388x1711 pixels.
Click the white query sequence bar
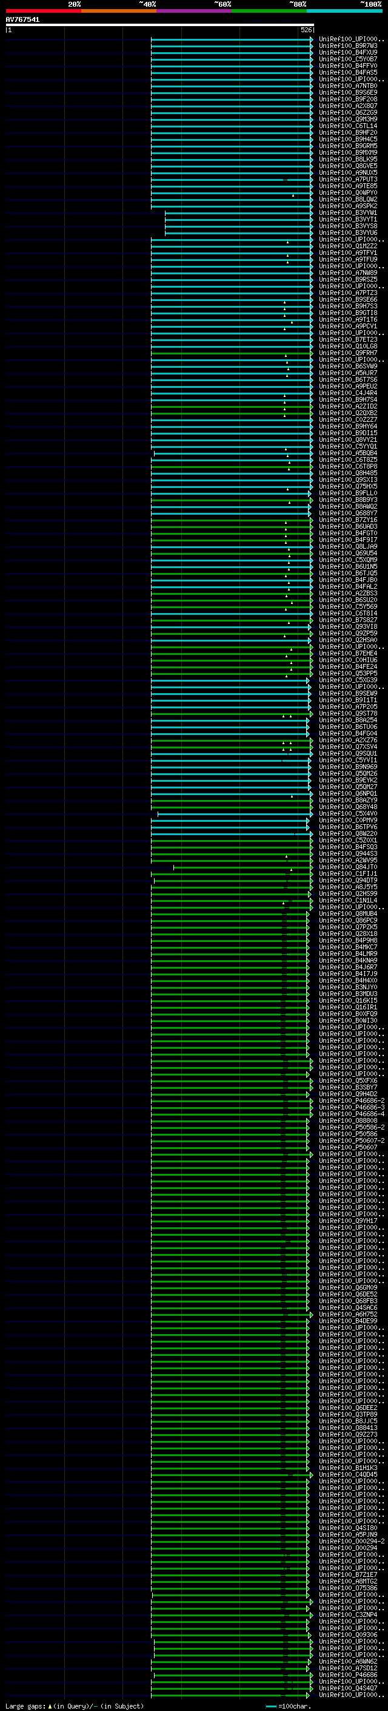[x=160, y=24]
